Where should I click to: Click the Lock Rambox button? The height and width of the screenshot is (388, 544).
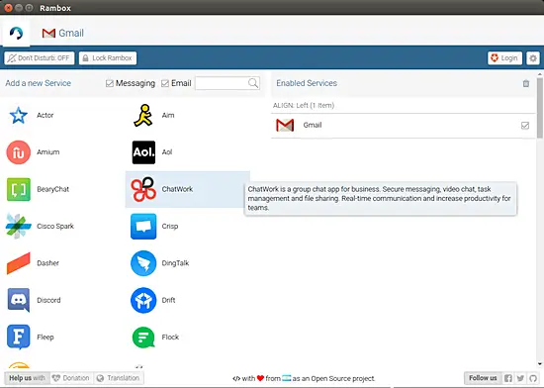point(108,58)
